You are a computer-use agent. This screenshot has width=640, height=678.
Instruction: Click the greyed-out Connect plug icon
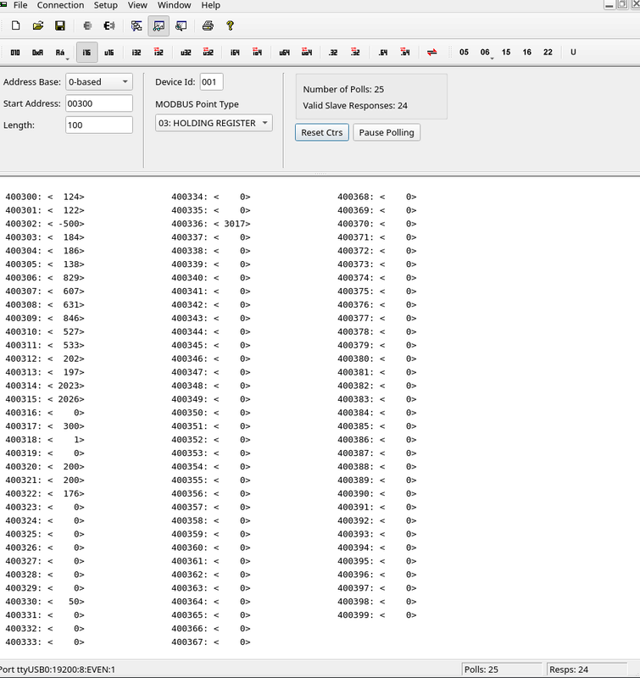[x=87, y=26]
